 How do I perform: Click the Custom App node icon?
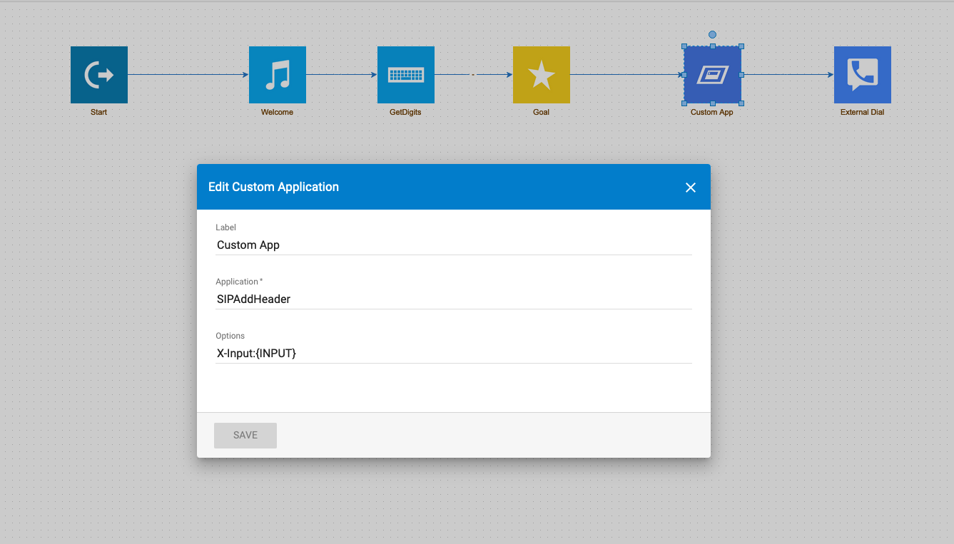tap(713, 75)
